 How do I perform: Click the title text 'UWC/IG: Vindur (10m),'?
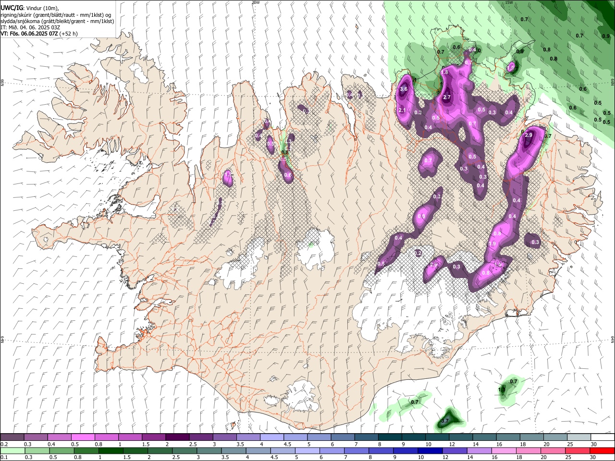30,8
